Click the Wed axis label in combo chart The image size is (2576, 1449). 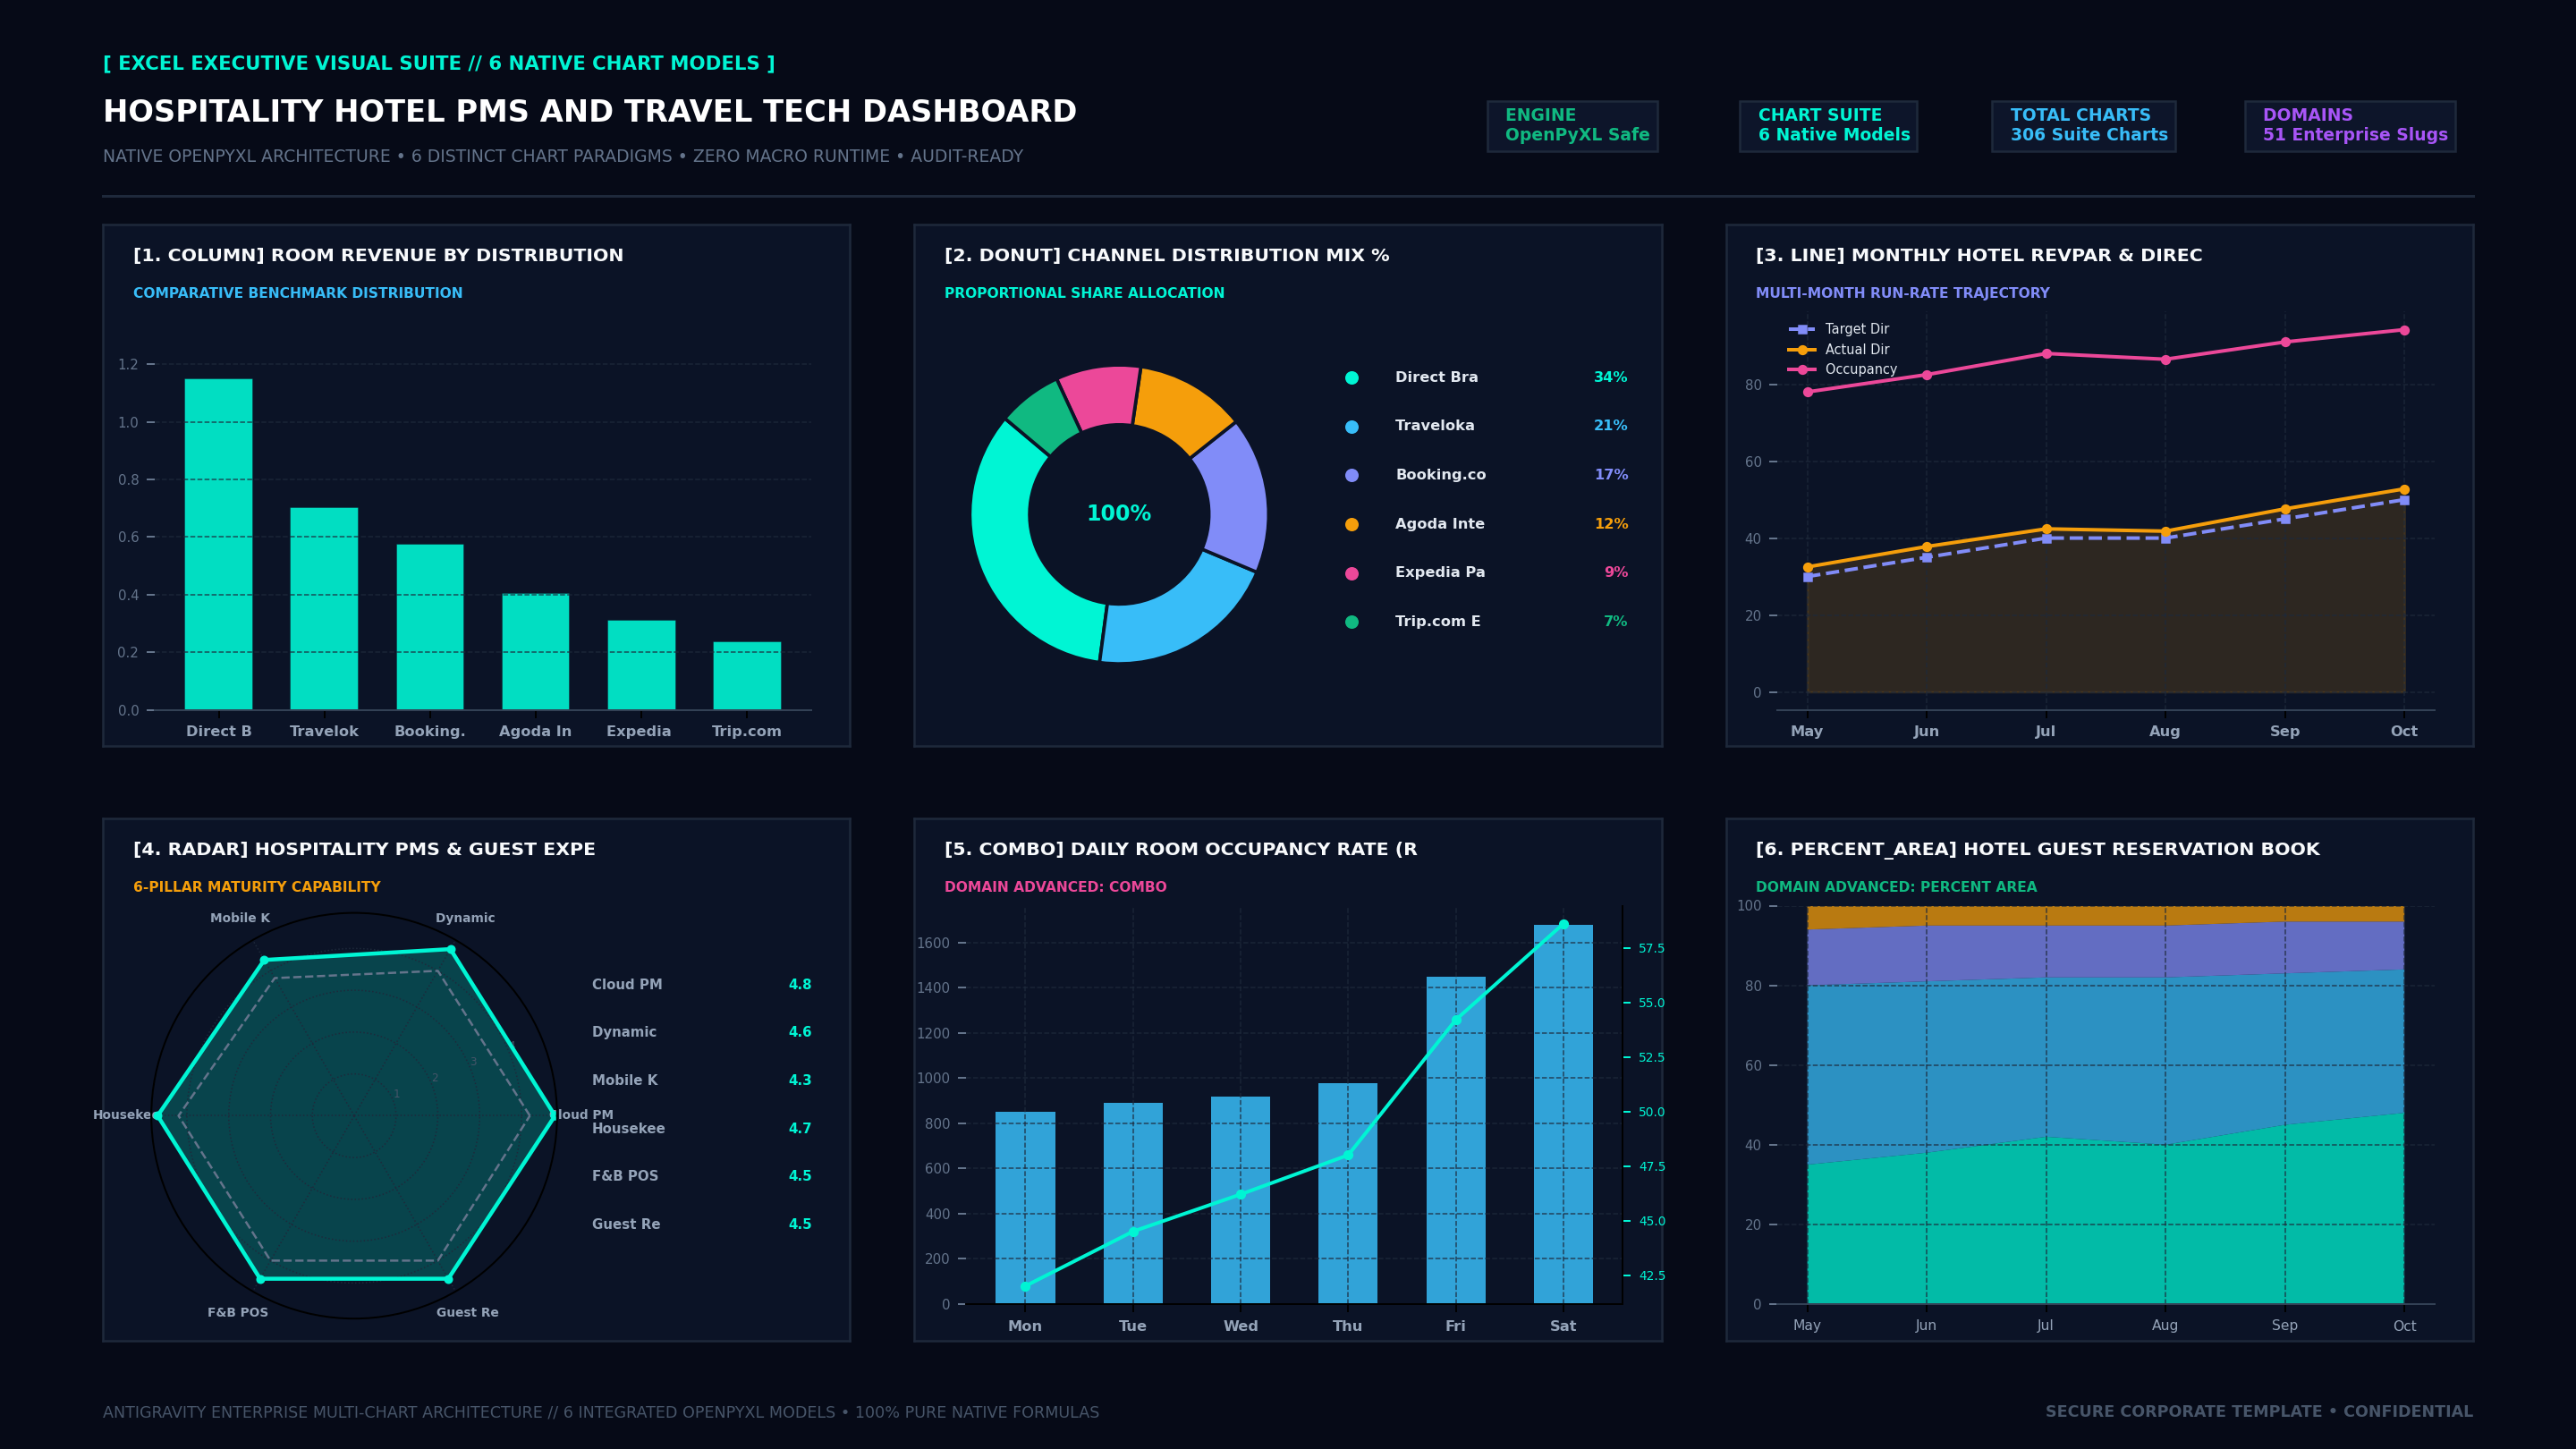click(1241, 1326)
